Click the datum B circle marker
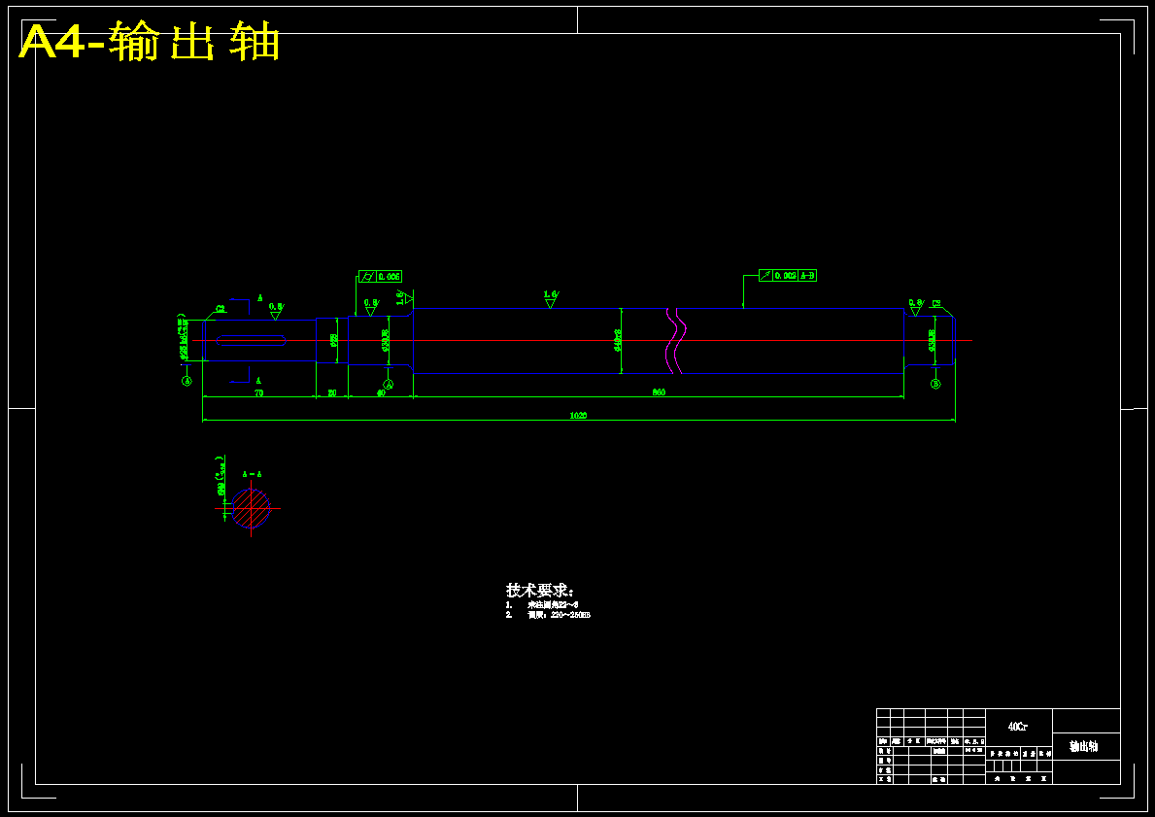The width and height of the screenshot is (1155, 817). click(x=935, y=384)
